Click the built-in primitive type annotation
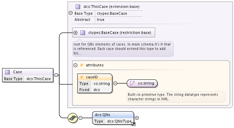This screenshot has height=128, width=234. 176,97
